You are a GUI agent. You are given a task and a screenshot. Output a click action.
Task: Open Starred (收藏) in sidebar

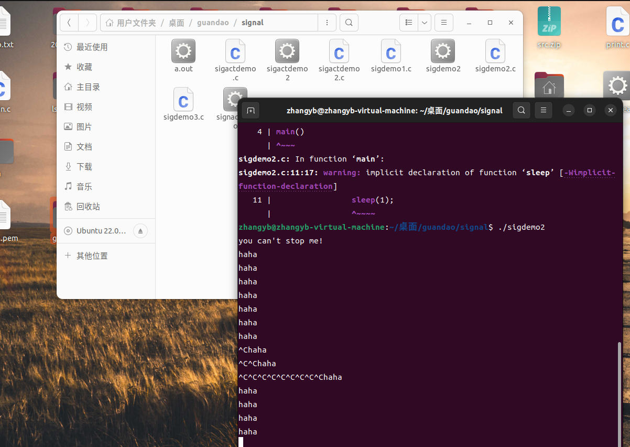106,67
